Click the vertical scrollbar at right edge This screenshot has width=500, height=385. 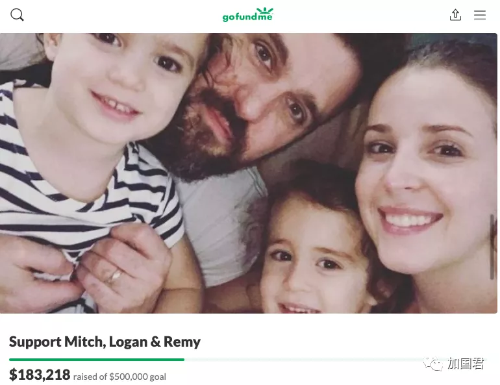[x=492, y=247]
